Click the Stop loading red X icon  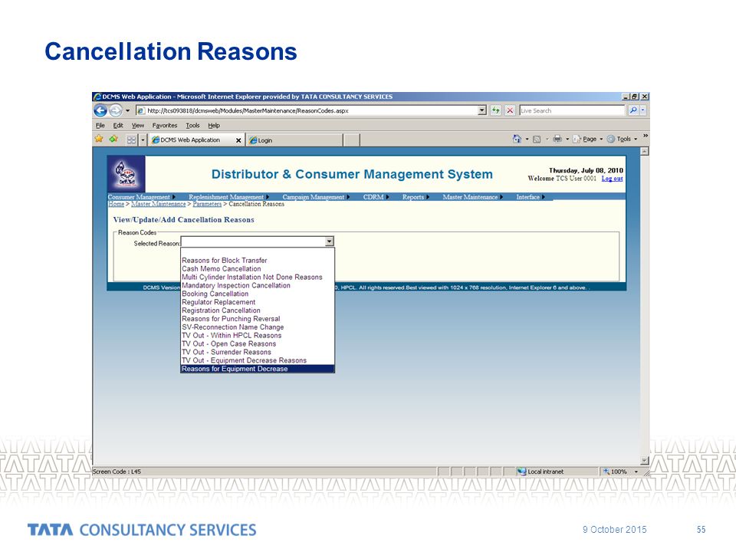[510, 110]
